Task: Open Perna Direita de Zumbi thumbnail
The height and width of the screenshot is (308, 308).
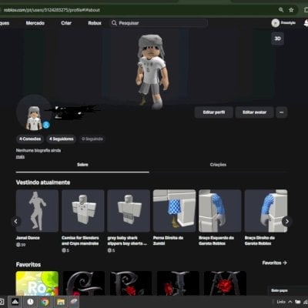Action: coord(174,211)
